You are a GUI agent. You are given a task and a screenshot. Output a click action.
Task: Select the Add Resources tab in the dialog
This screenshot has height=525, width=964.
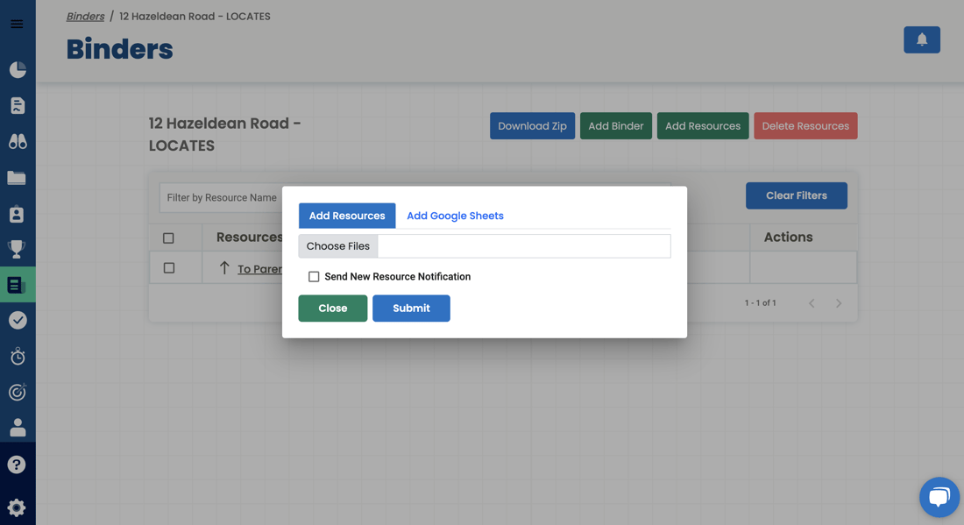point(347,216)
